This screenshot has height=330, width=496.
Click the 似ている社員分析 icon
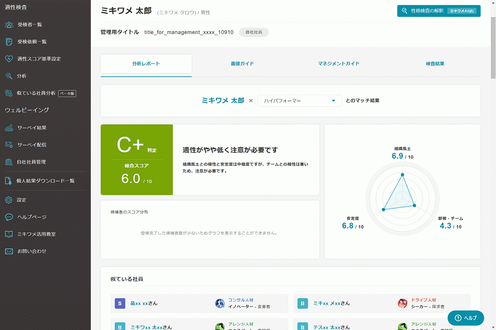point(9,93)
